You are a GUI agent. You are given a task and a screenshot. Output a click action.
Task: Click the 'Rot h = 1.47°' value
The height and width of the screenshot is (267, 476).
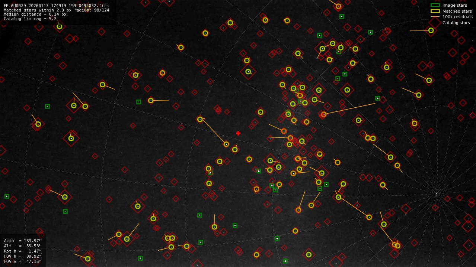pos(22,251)
